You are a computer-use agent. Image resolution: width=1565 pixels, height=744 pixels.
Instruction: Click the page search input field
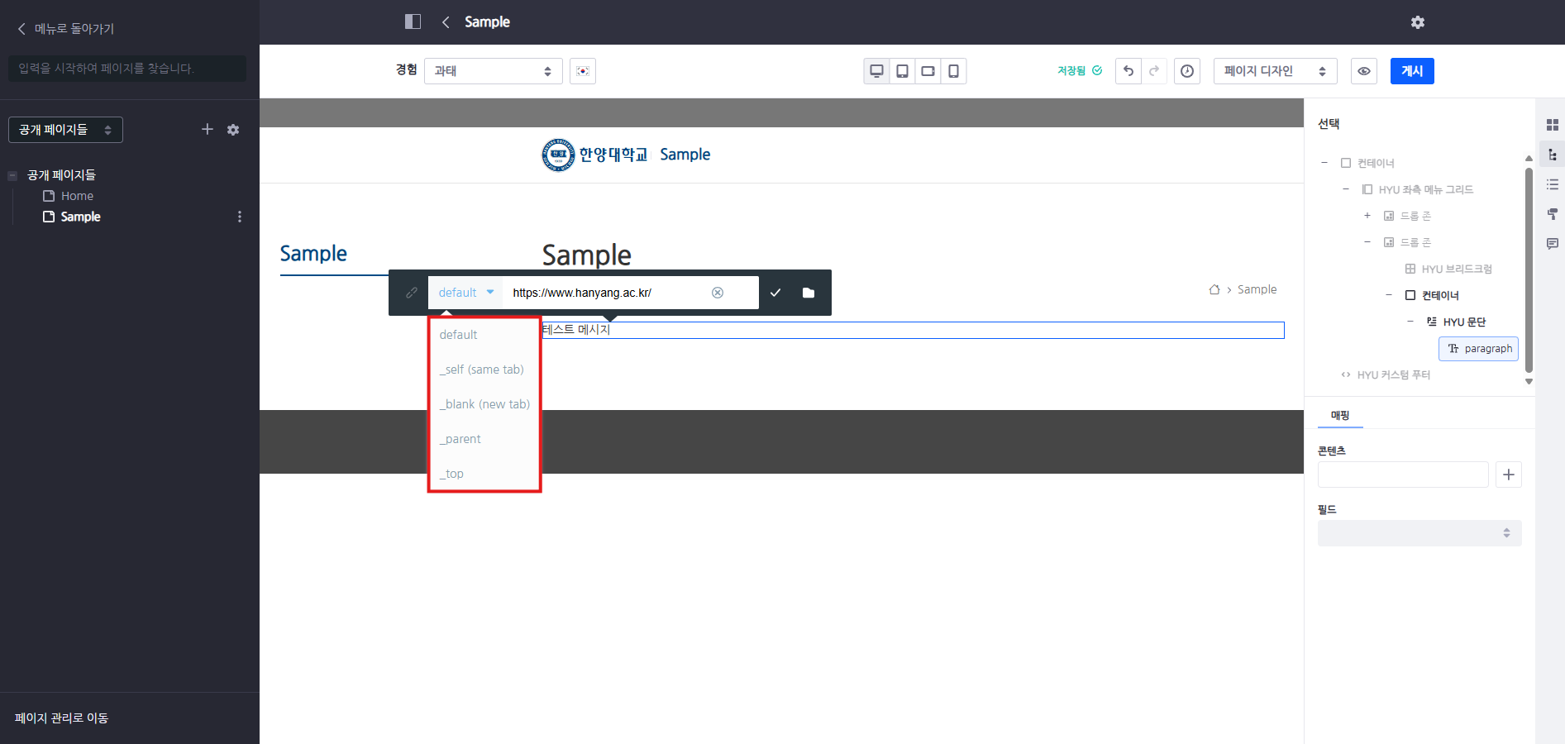(127, 69)
